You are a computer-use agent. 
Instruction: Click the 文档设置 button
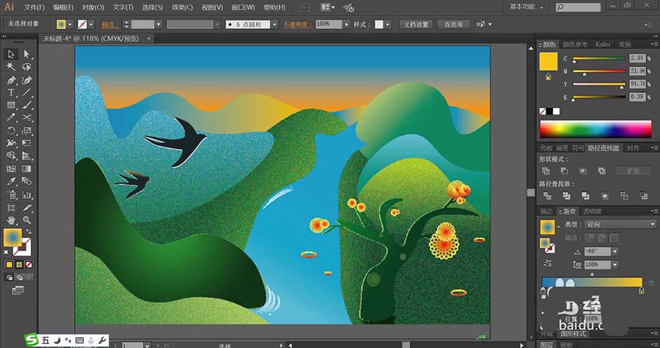click(x=416, y=25)
